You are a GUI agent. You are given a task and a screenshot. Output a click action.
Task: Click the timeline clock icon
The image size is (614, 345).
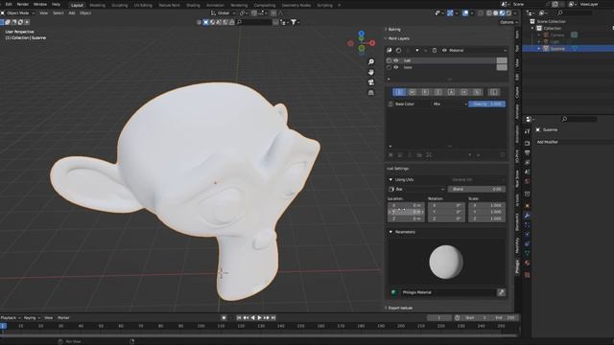(x=457, y=318)
